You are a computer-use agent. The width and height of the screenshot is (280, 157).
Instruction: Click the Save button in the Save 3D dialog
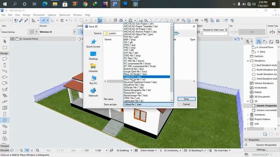[x=186, y=99]
